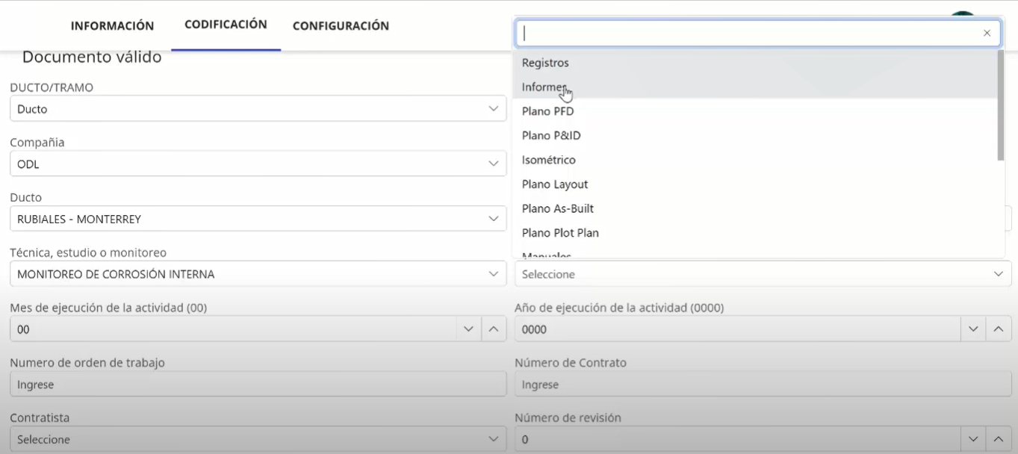This screenshot has width=1018, height=454.
Task: Open the Técnica, estudio o monitoreo dropdown
Action: coord(258,274)
